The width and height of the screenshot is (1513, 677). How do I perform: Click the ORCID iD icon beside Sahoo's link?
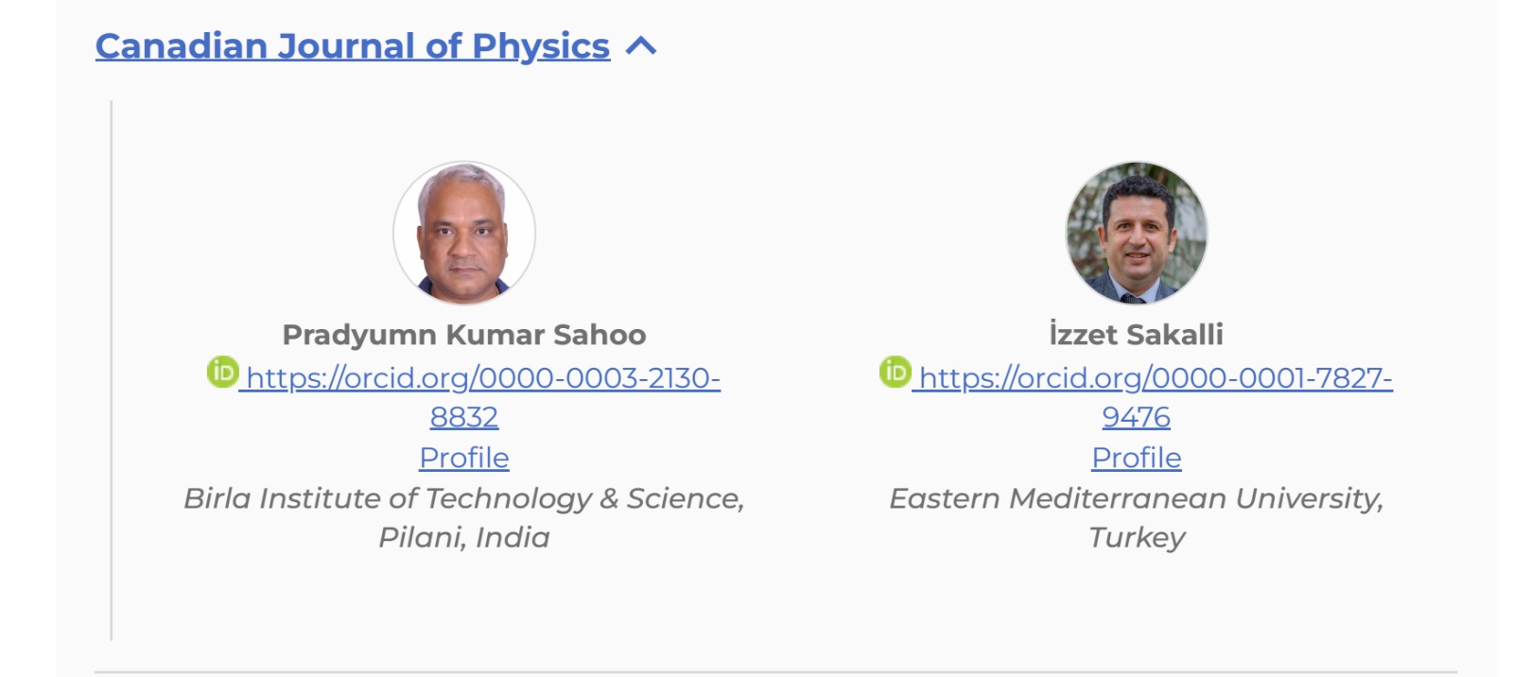click(222, 373)
